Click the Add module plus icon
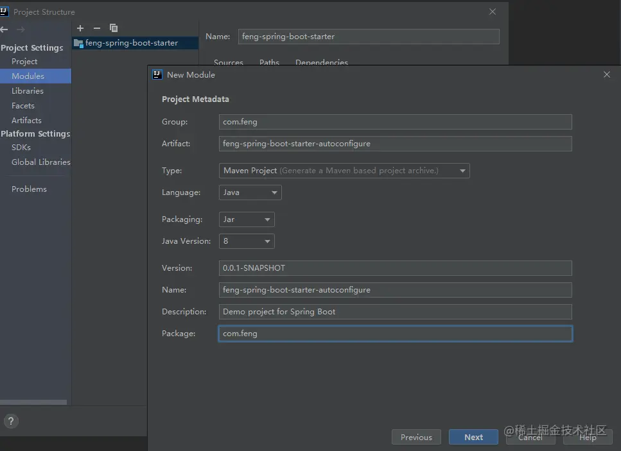Image resolution: width=621 pixels, height=451 pixels. [80, 28]
